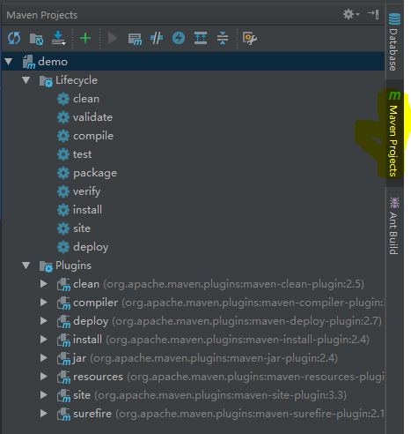Open the Database side tab
Image resolution: width=411 pixels, height=434 pixels.
pyautogui.click(x=394, y=41)
